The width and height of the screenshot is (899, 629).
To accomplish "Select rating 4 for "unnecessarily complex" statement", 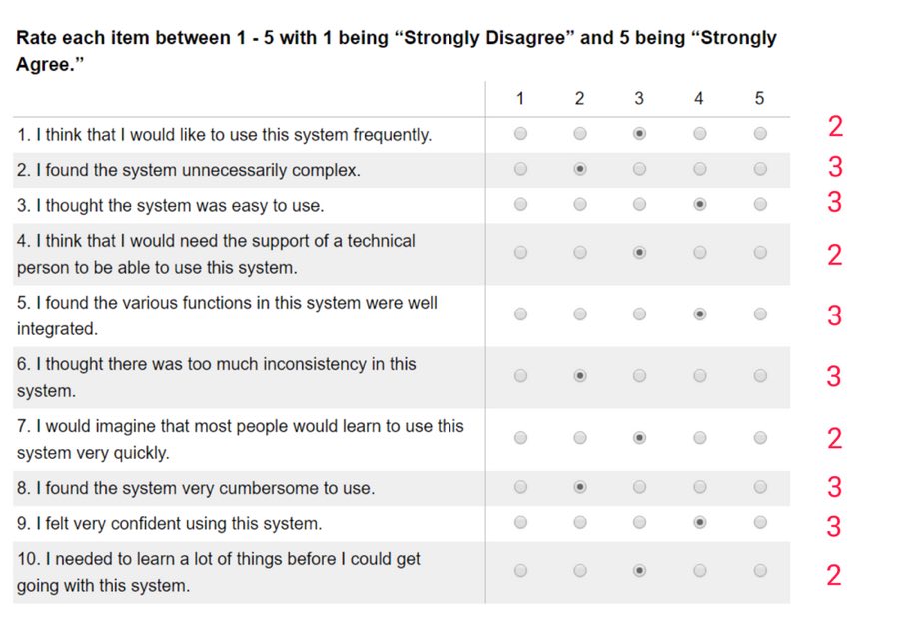I will coord(700,170).
